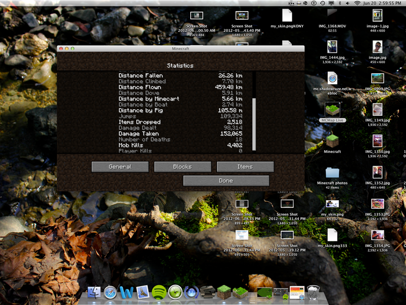Click Done to close Statistics
This screenshot has width=406, height=305.
pyautogui.click(x=226, y=181)
